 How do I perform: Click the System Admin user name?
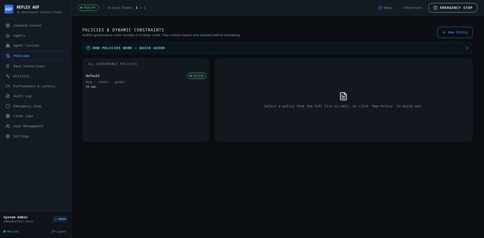[16, 218]
